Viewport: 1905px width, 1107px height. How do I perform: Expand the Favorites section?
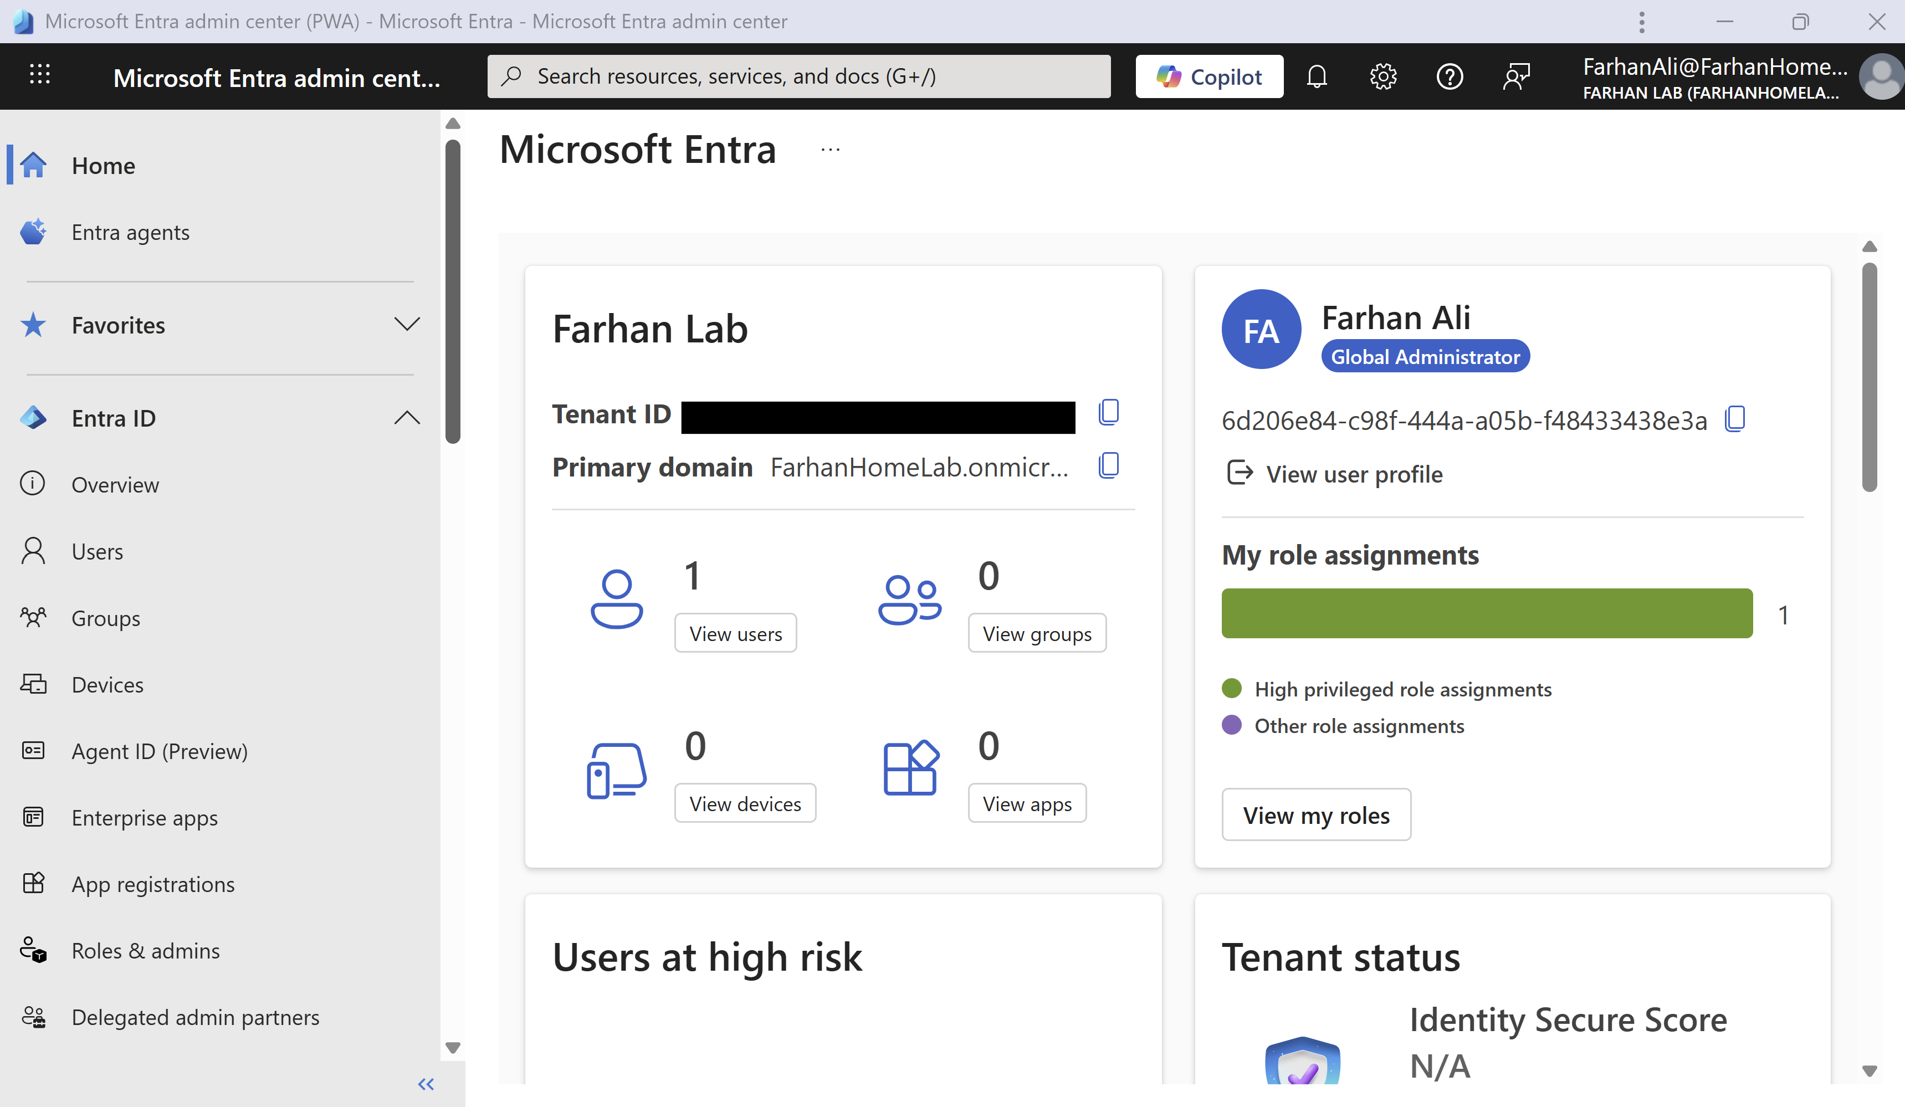pyautogui.click(x=407, y=325)
